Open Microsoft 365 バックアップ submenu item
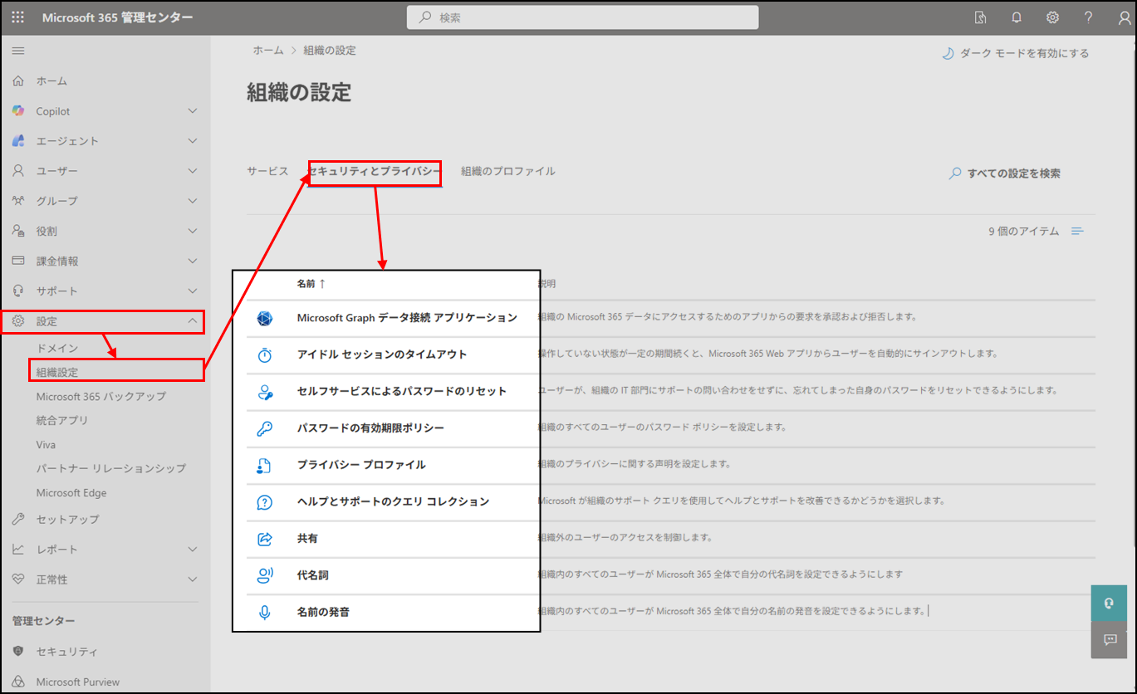 tap(101, 397)
